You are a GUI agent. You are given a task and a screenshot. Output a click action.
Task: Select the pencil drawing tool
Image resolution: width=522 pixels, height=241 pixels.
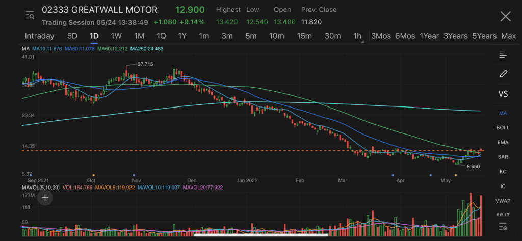point(503,74)
